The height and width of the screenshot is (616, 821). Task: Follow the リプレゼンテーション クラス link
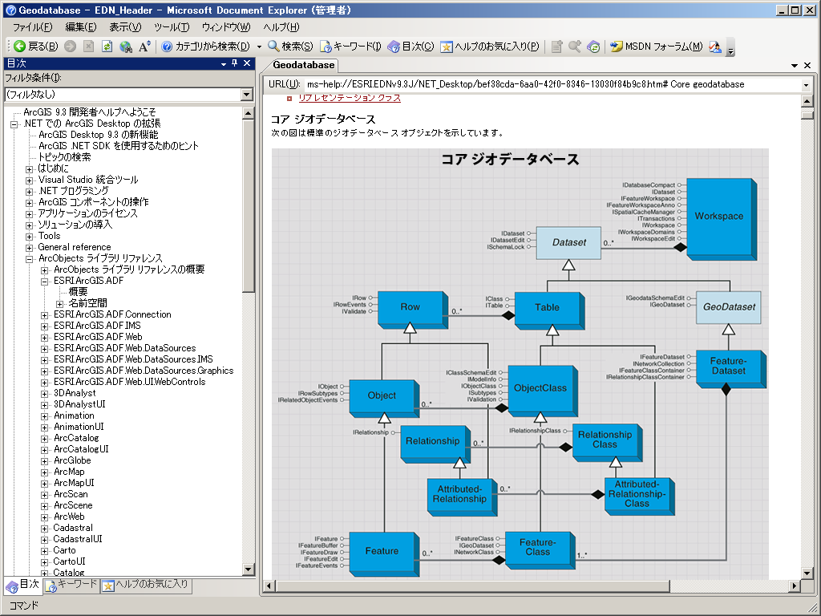350,98
